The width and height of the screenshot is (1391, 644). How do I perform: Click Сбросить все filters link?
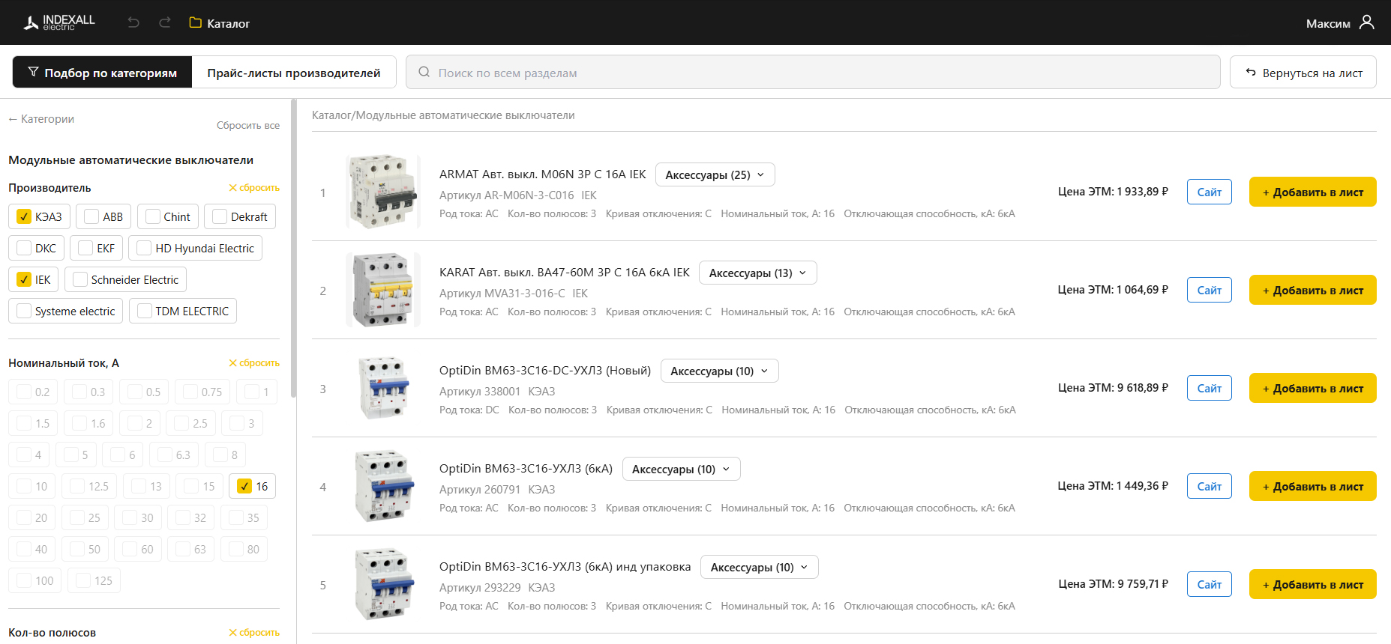(x=248, y=125)
